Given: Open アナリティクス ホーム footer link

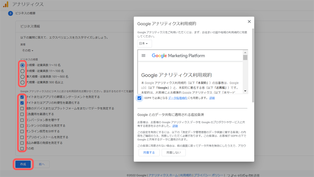Looking at the screenshot, I should pyautogui.click(x=163, y=175).
